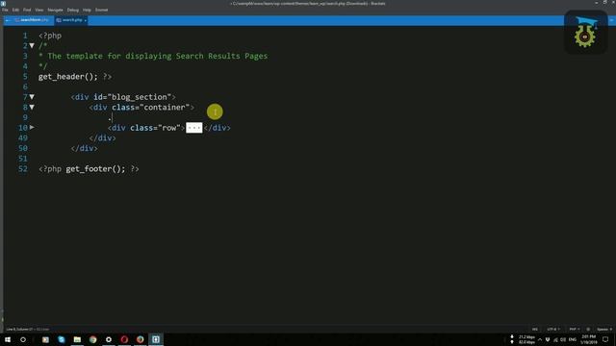The width and height of the screenshot is (616, 346).
Task: Open the Skype taskbar icon
Action: [x=62, y=339]
